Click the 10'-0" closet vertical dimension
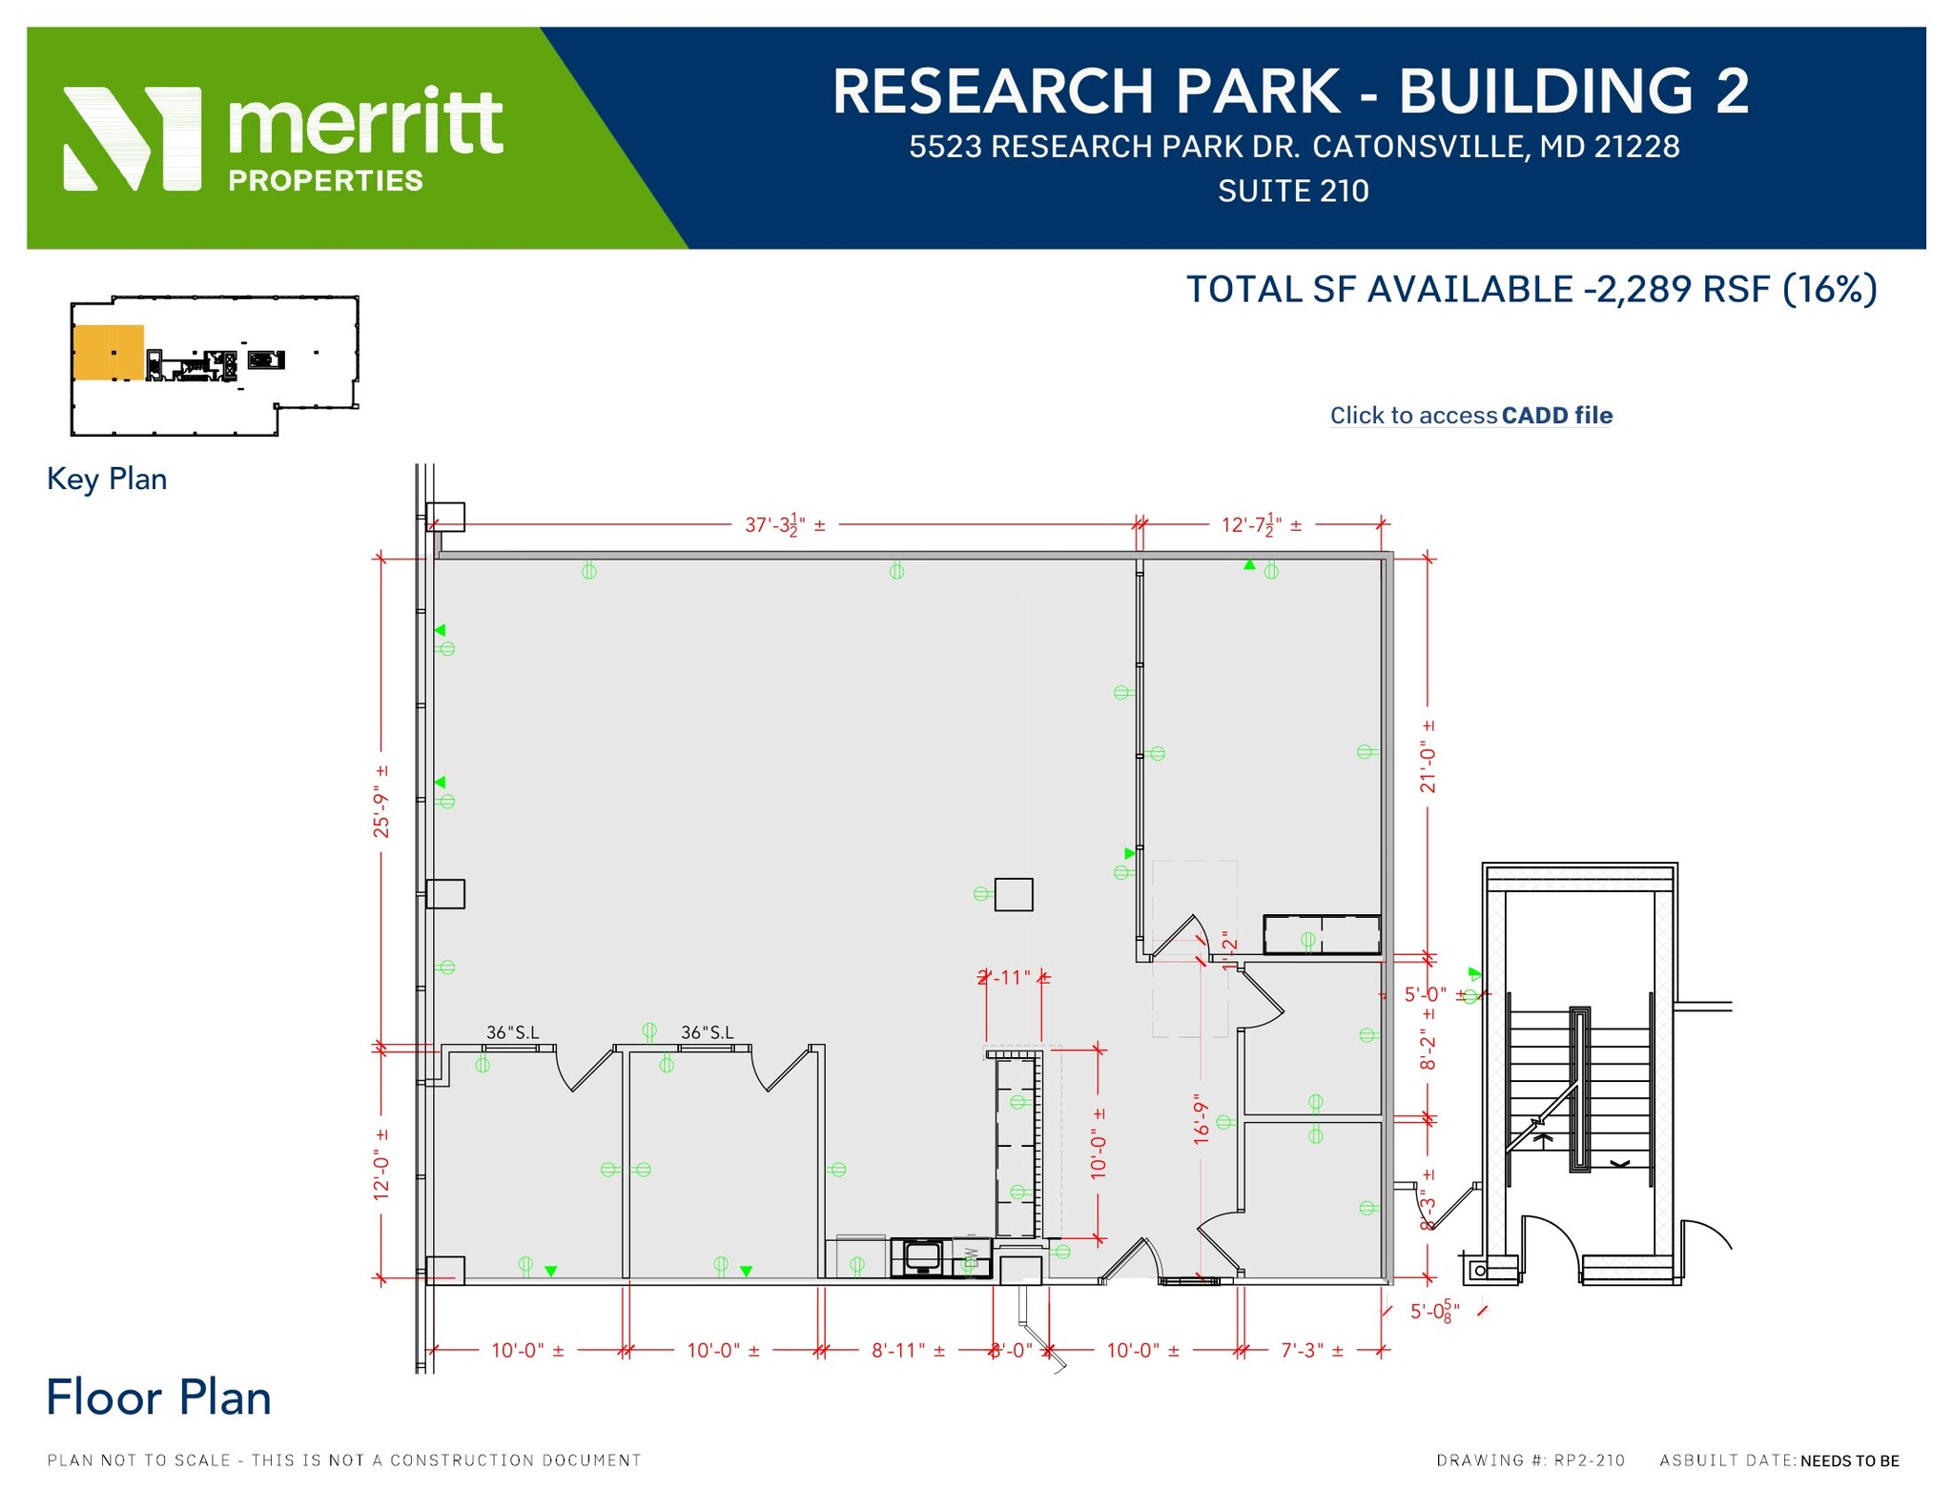 pos(1099,1144)
